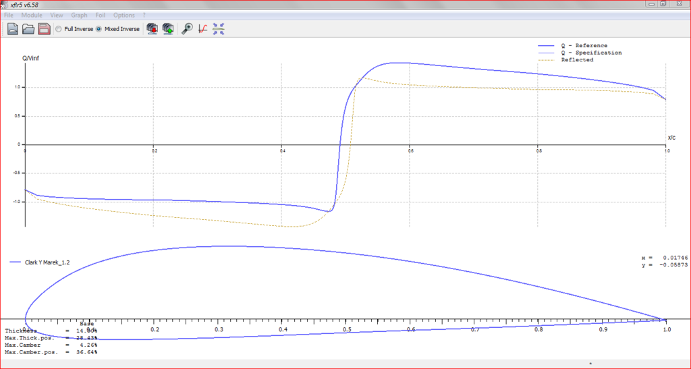691x369 pixels.
Task: Click the blue arrows fit-foil-scale icon
Action: [x=219, y=29]
